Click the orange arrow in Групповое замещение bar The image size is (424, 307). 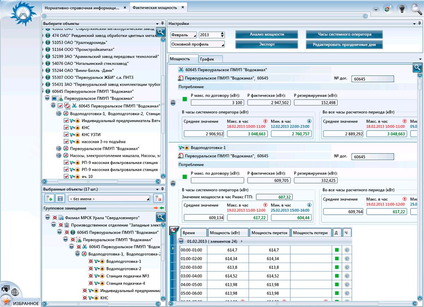point(156,208)
